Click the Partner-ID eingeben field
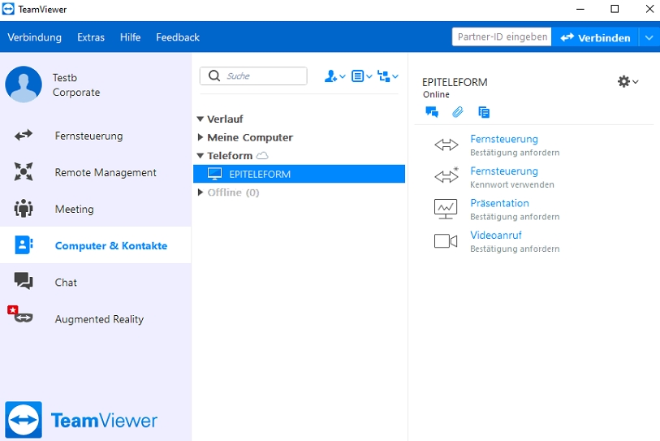660x441 pixels. 502,37
